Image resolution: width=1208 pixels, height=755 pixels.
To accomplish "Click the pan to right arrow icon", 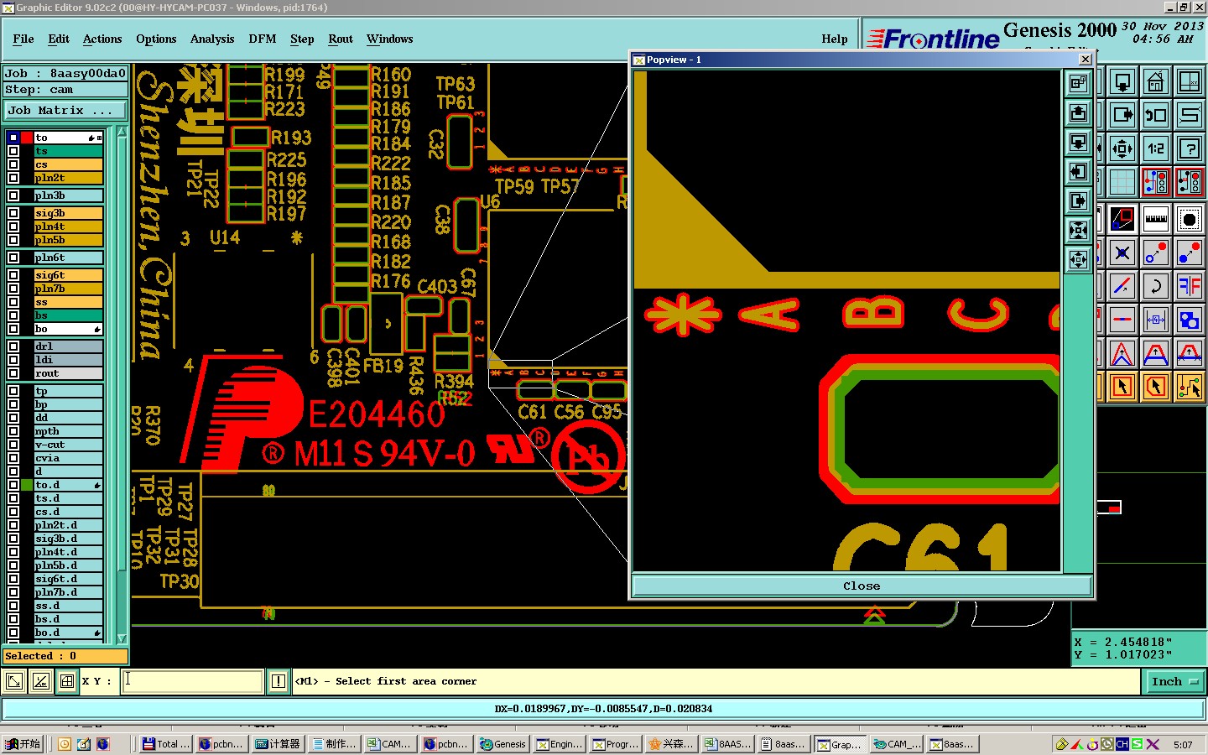I will (x=1122, y=115).
